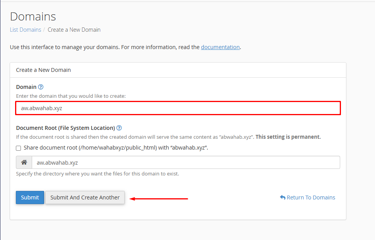Click the Domains page heading
This screenshot has height=240, width=375.
pos(33,17)
